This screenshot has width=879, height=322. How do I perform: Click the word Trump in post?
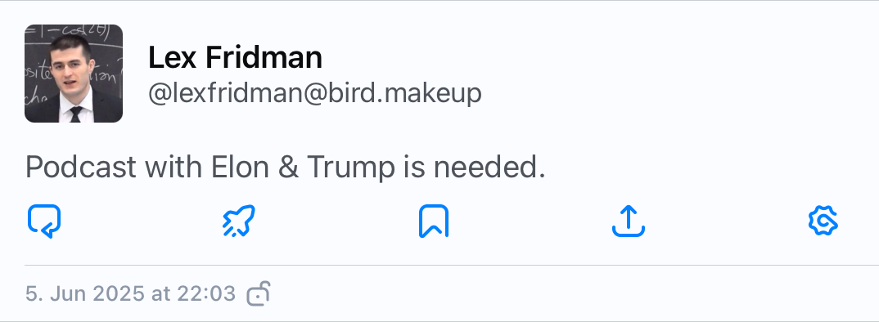(x=350, y=167)
